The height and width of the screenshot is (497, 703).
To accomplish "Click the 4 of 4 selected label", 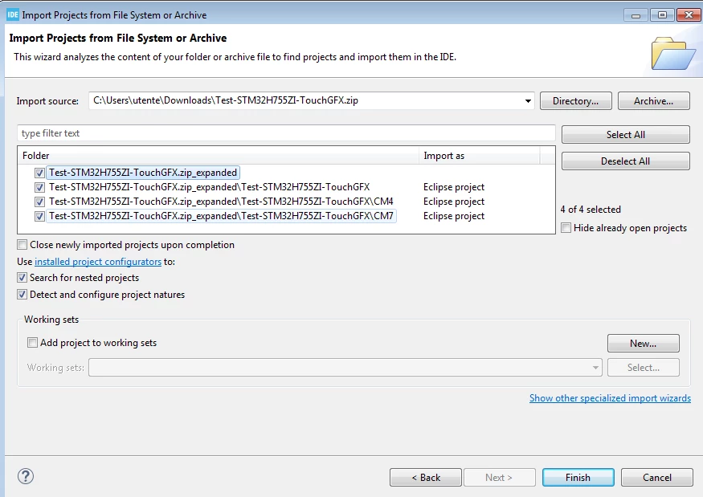I will tap(591, 210).
